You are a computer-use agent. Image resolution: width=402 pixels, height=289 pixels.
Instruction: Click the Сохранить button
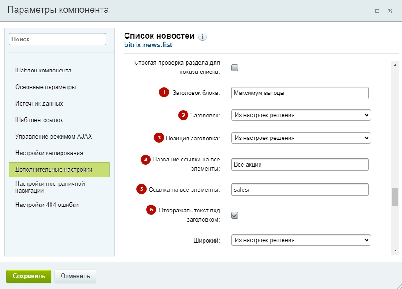pos(29,276)
